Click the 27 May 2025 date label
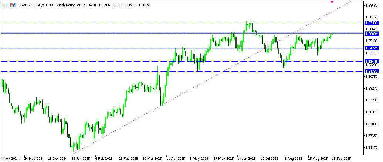This screenshot has width=383, height=162. (x=223, y=158)
